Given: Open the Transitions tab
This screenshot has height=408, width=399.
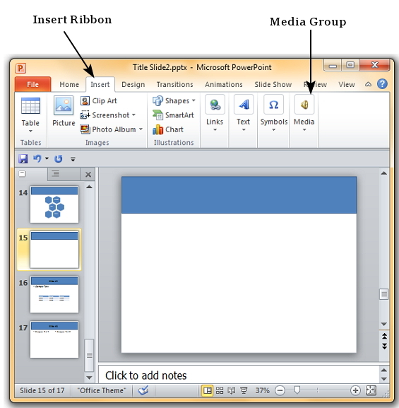Looking at the screenshot, I should [174, 84].
